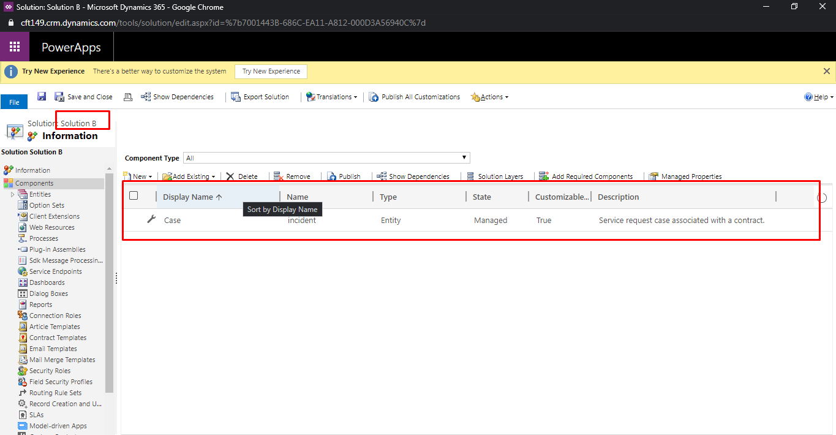Click Export Solution
The height and width of the screenshot is (435, 836).
click(x=260, y=97)
